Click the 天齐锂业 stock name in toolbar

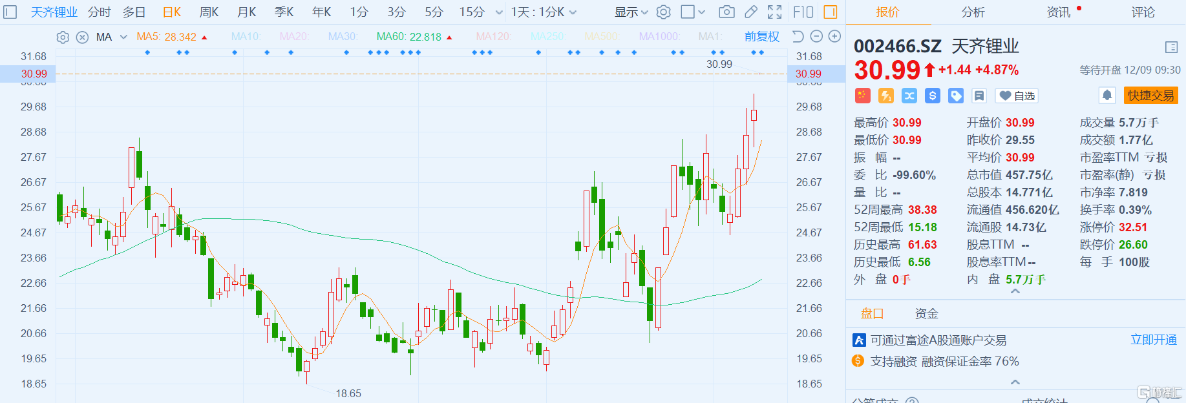(x=54, y=12)
